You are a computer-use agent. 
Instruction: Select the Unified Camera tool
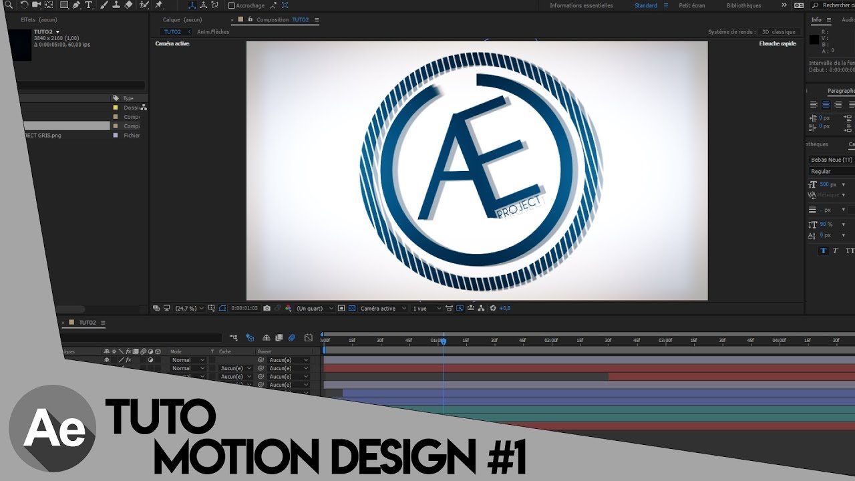coord(37,5)
